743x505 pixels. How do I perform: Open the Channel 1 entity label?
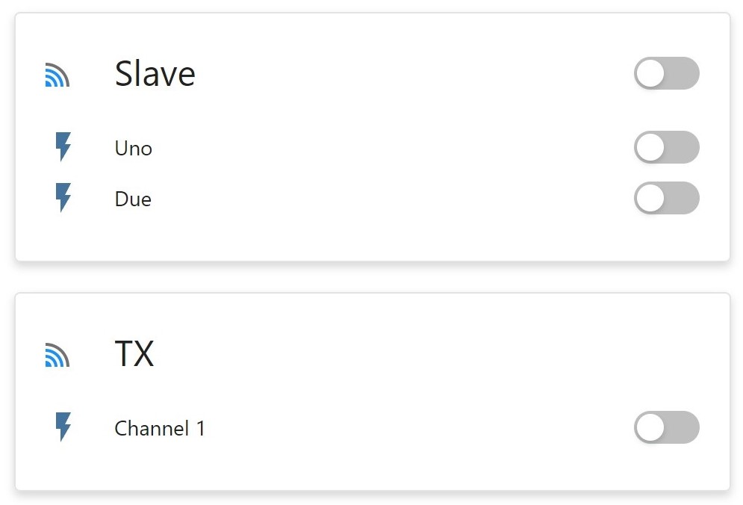159,429
